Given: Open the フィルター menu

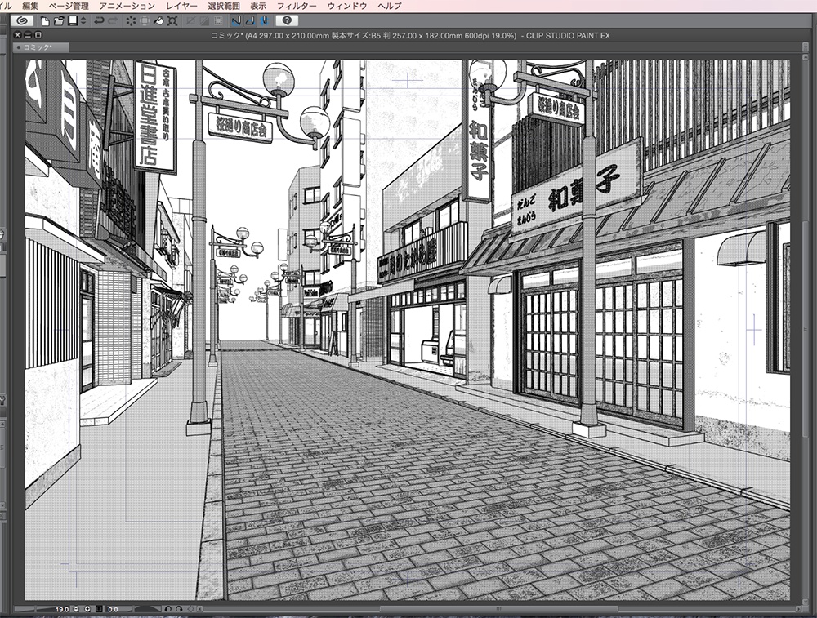Looking at the screenshot, I should click(299, 5).
